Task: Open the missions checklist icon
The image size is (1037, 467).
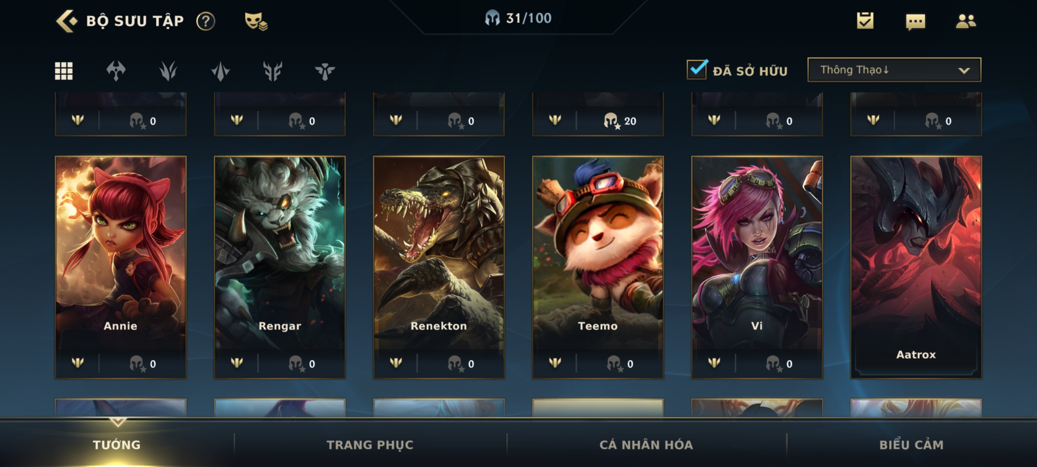Action: [865, 21]
